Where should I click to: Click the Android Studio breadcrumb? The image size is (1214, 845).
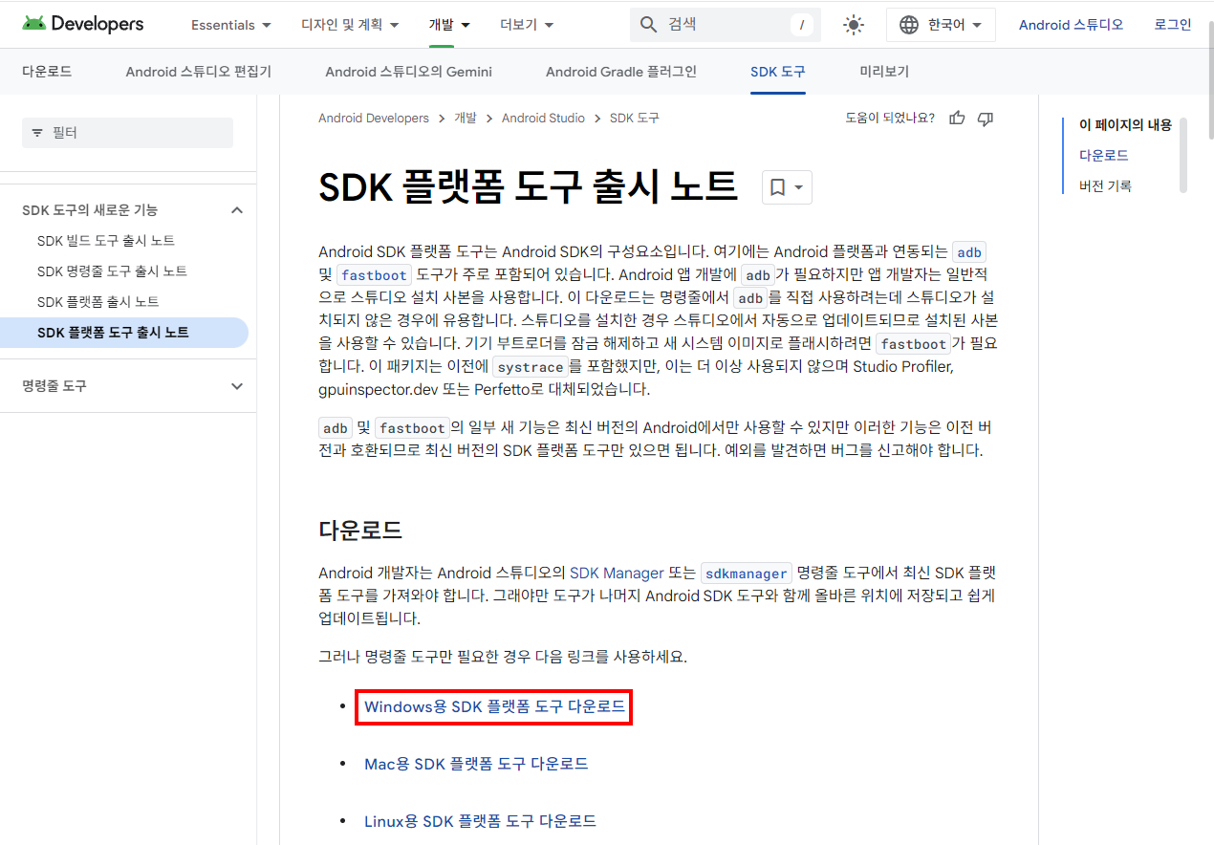(543, 119)
